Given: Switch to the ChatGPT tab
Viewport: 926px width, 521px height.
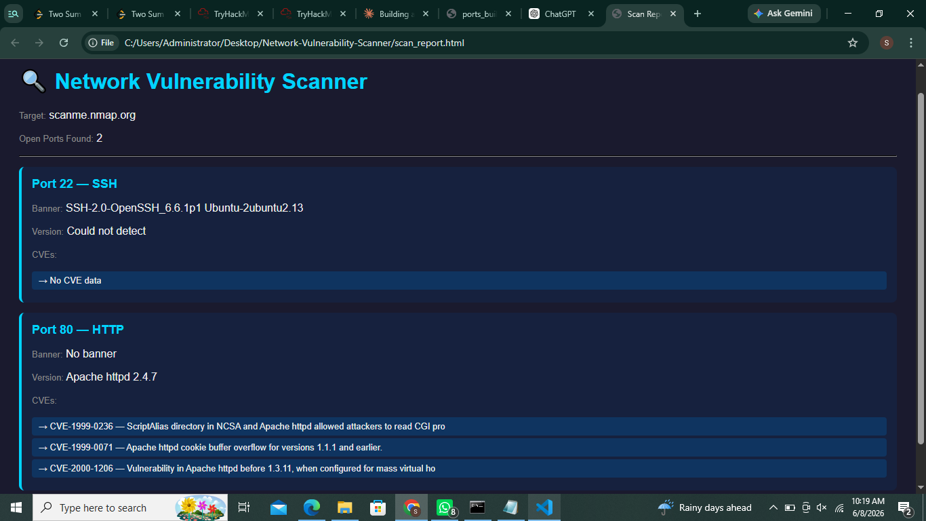Looking at the screenshot, I should click(x=563, y=14).
